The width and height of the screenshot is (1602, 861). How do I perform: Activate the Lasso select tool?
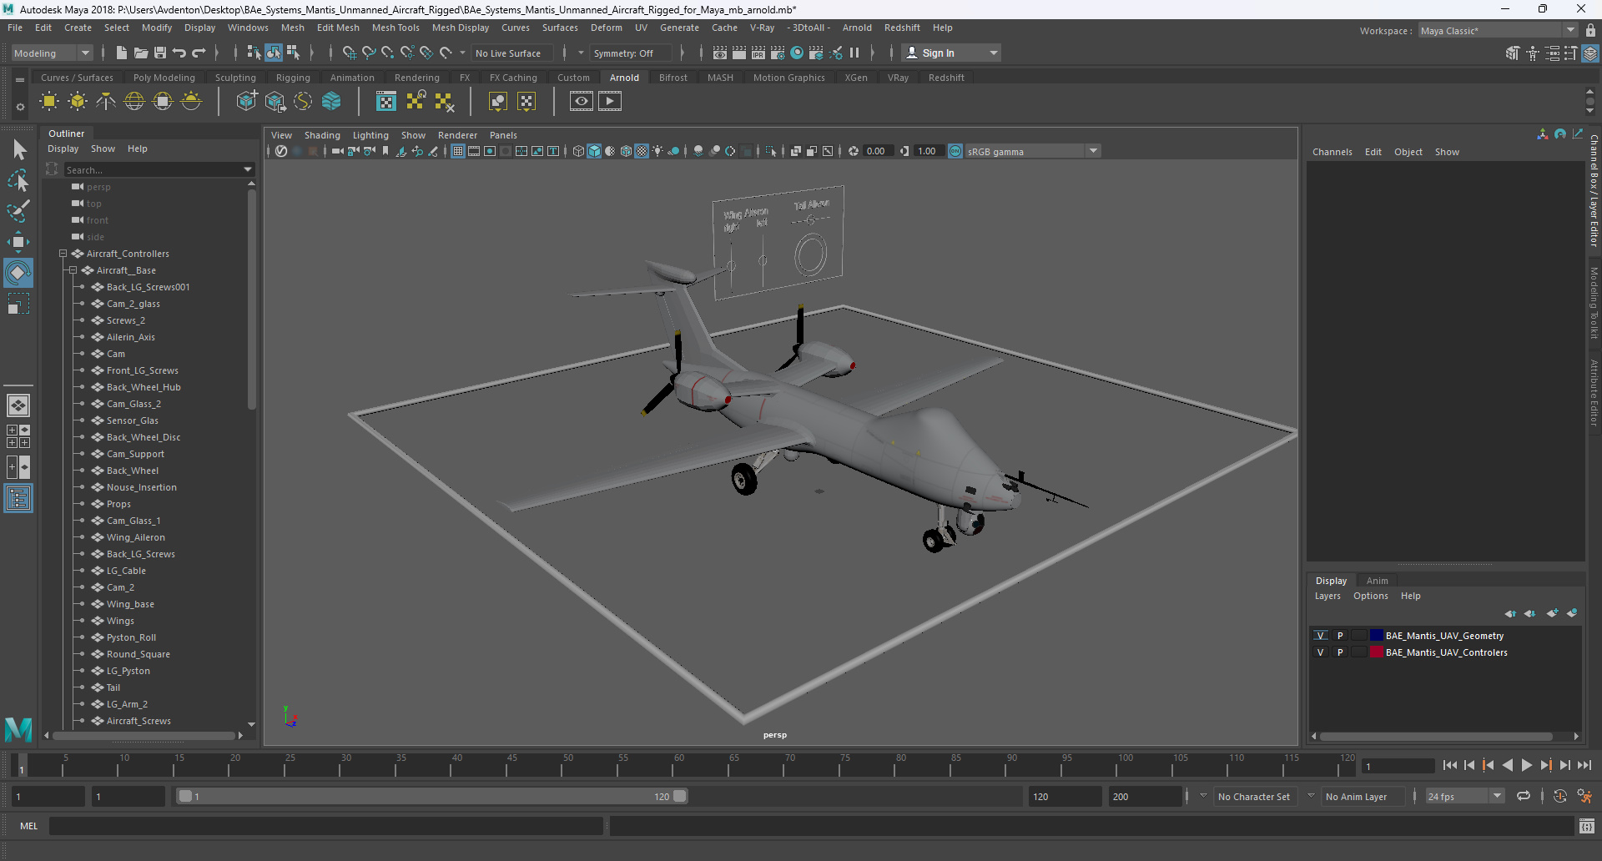click(18, 180)
